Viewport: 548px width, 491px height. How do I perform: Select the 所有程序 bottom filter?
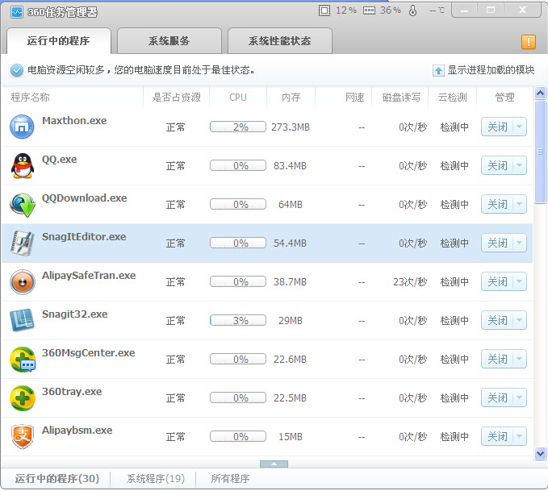(230, 478)
